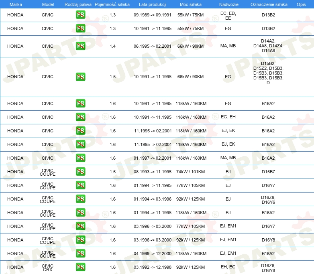Select the Rodzaj paliwa column header
314x274 pixels.
click(77, 4)
